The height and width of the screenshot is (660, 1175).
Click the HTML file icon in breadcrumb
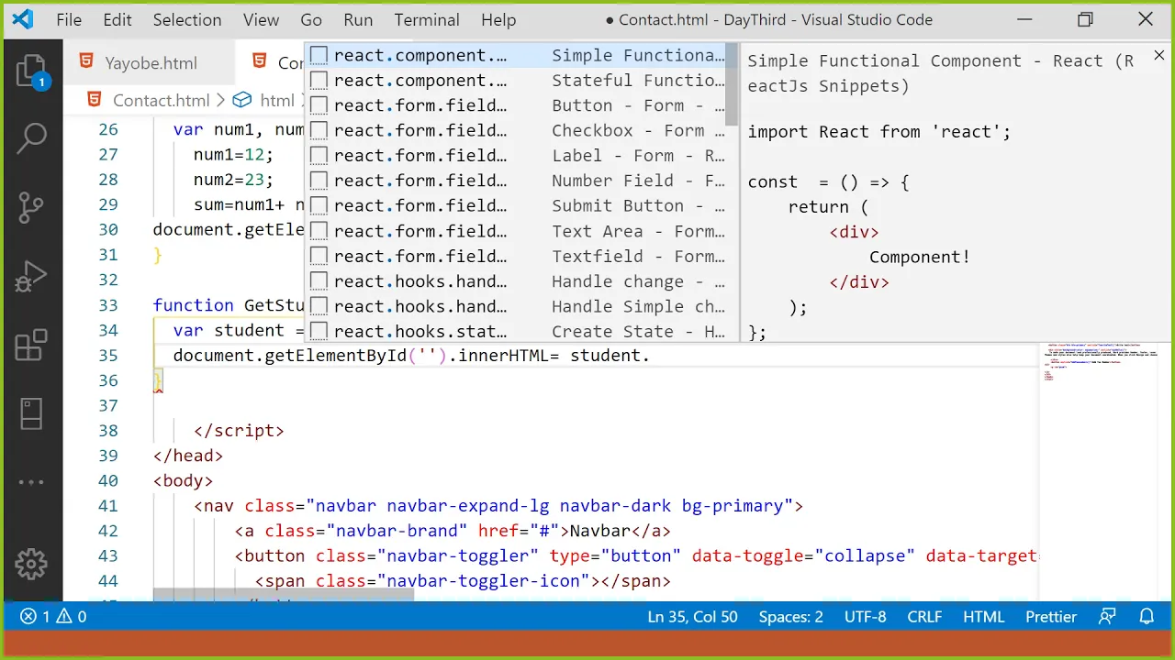(95, 99)
